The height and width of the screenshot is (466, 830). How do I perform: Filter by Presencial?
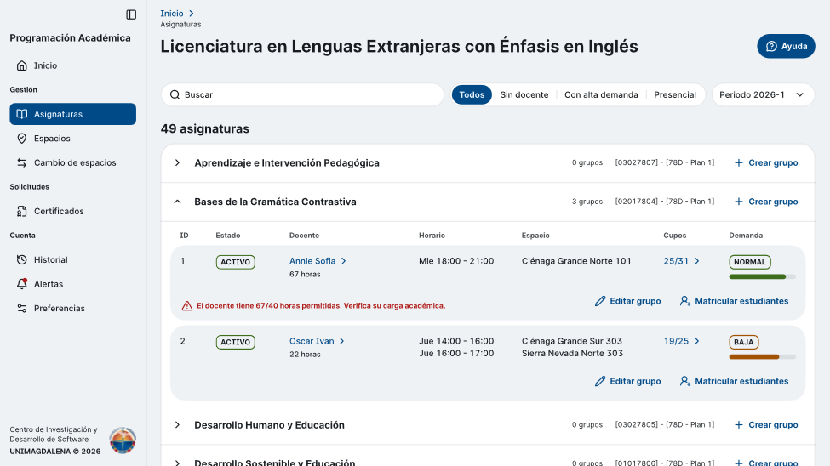pos(675,94)
